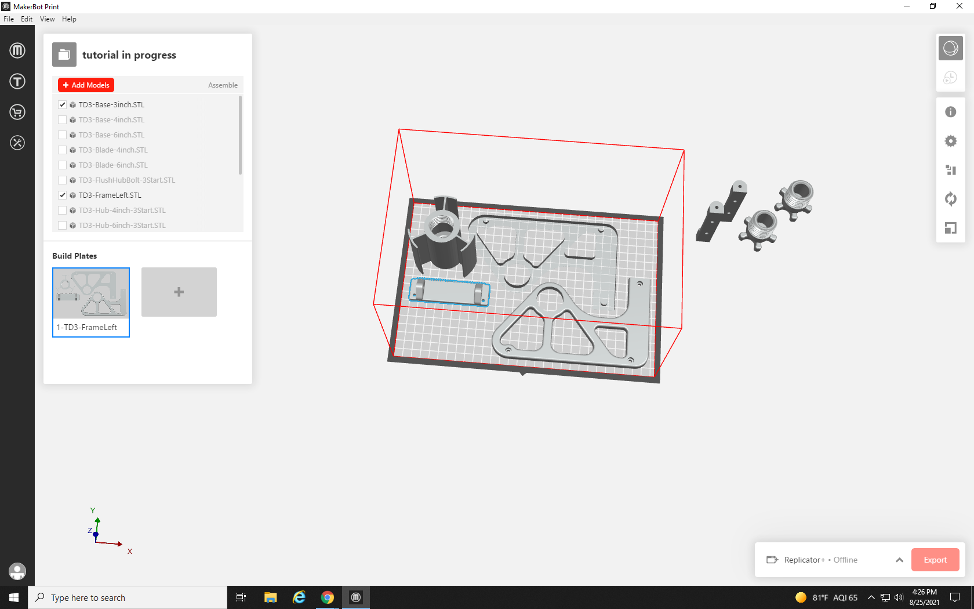Launch Internet Explorer from the taskbar

coord(299,597)
